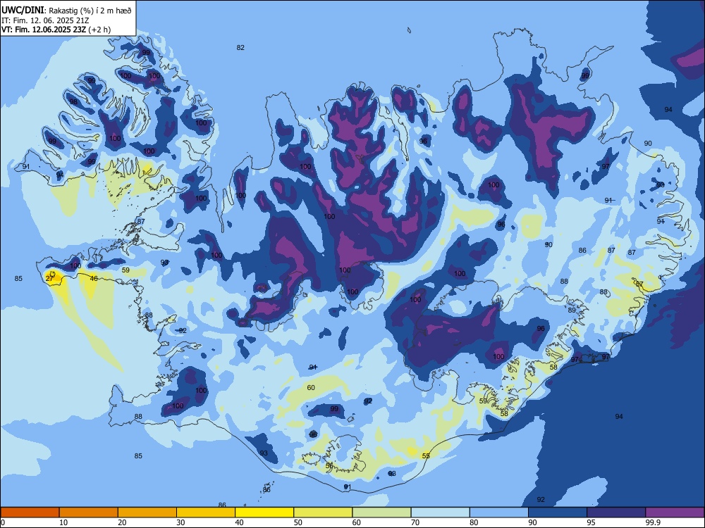This screenshot has height=528, width=705.
Task: Click the dark blue 90–95 legend swatch
Action: (x=558, y=513)
